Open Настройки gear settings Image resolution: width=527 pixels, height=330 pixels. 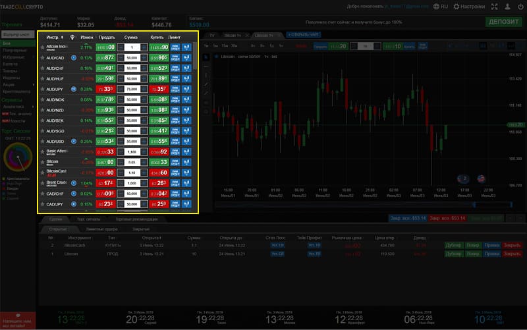point(469,7)
